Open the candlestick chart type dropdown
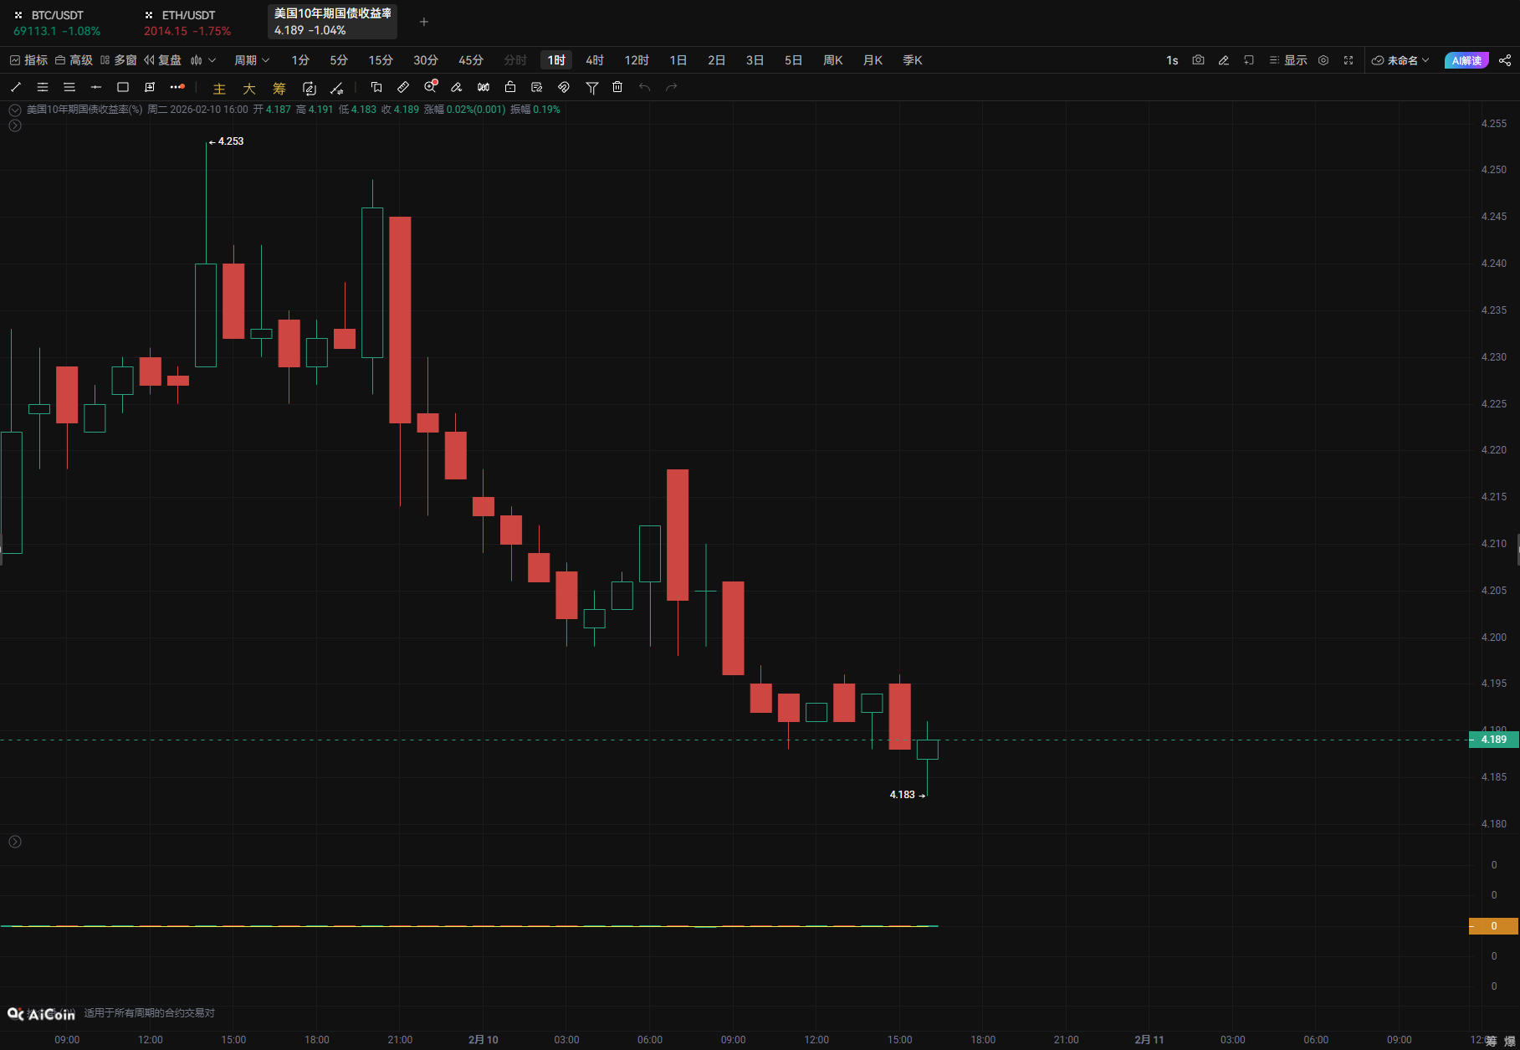This screenshot has height=1050, width=1520. coord(202,60)
